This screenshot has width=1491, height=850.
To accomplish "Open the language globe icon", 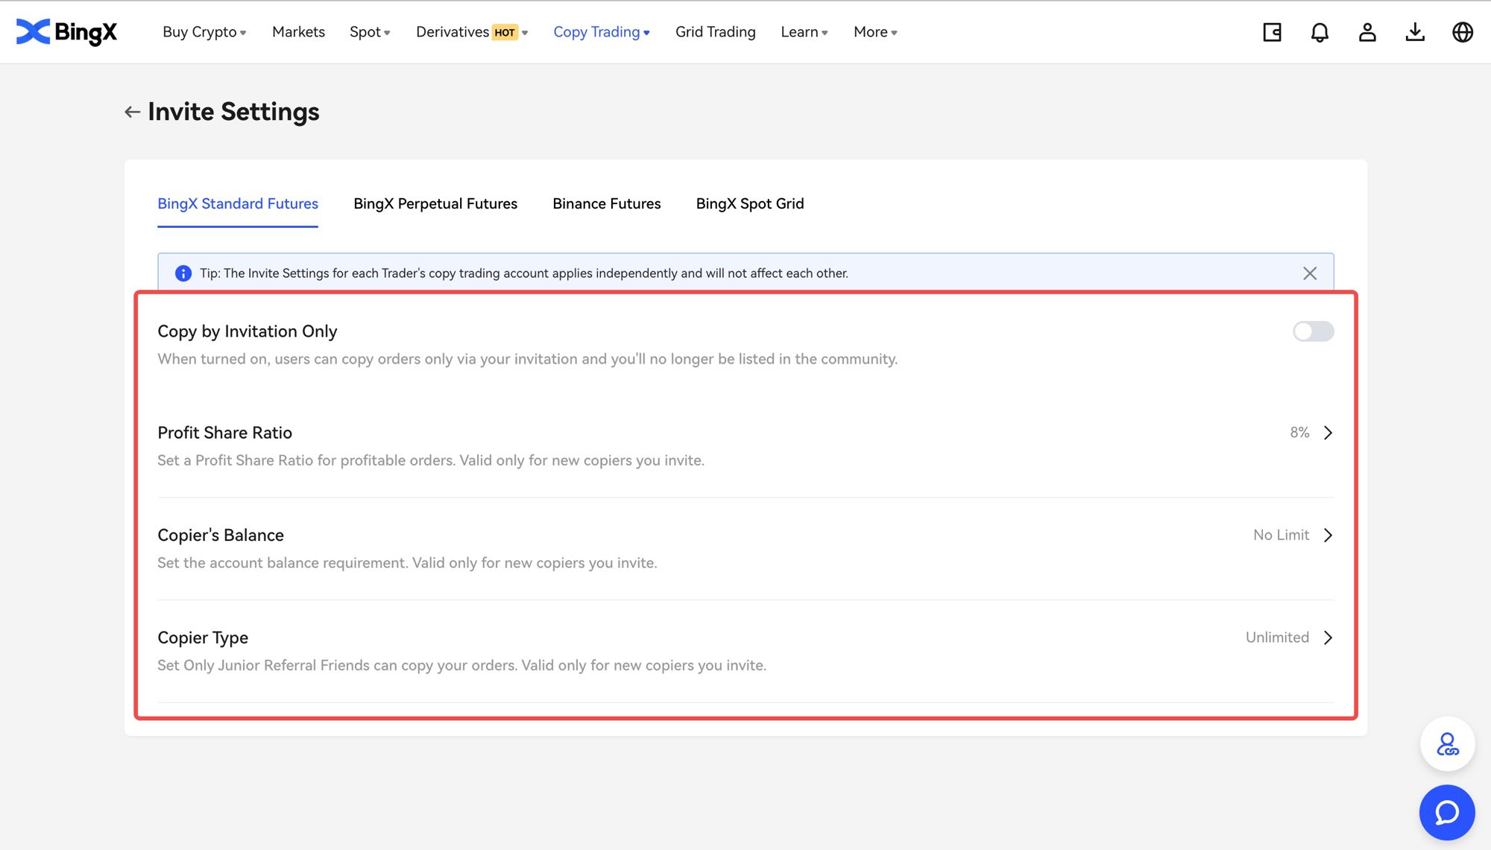I will [x=1463, y=32].
